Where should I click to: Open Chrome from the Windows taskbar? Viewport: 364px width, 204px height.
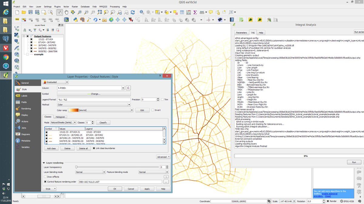click(6, 57)
